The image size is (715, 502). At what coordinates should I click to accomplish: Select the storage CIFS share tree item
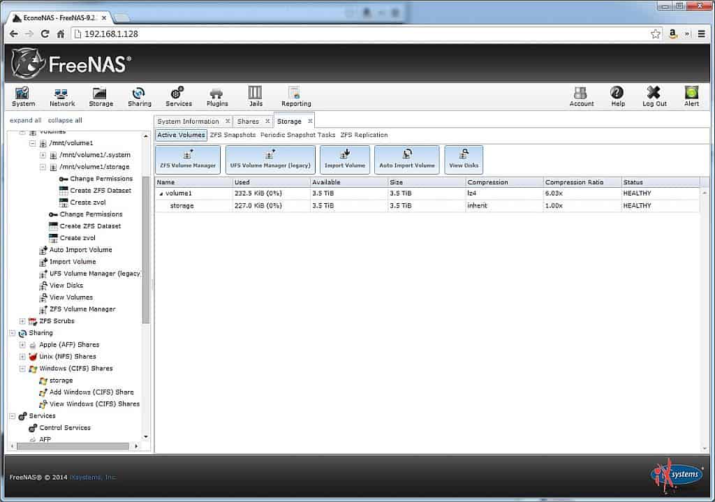pyautogui.click(x=61, y=381)
